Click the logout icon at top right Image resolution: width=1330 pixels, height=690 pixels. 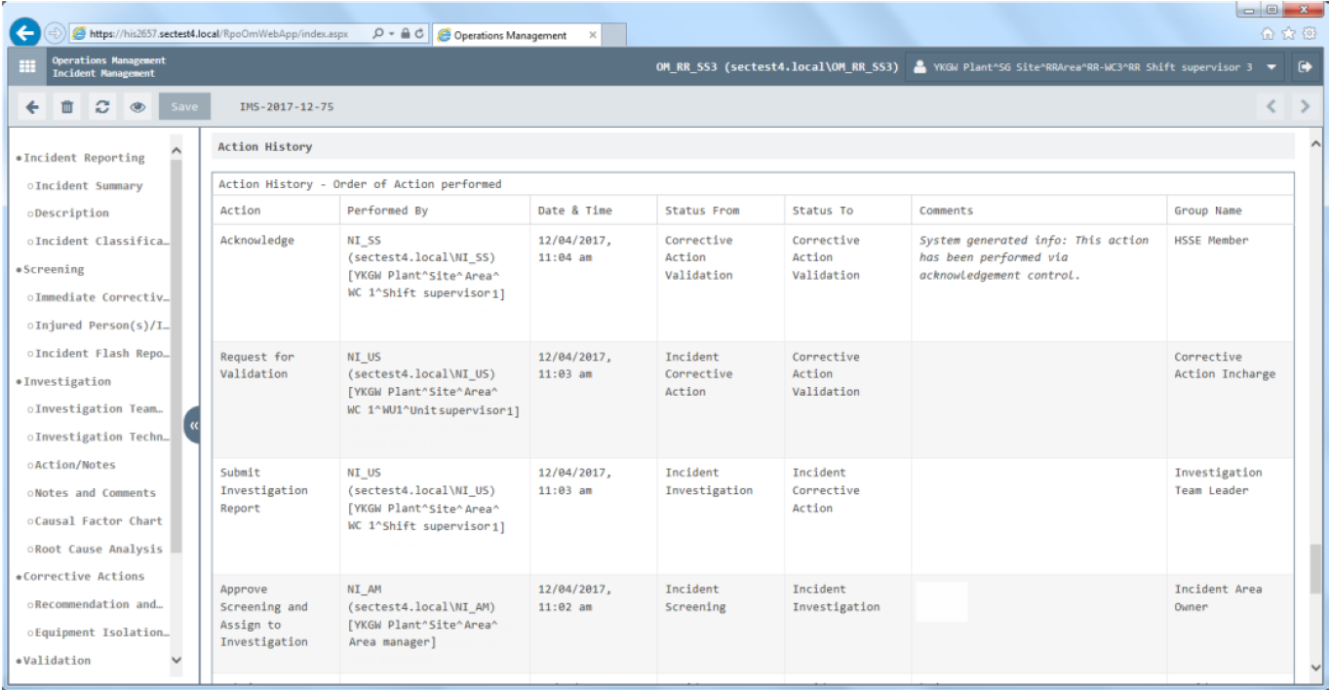(x=1307, y=67)
